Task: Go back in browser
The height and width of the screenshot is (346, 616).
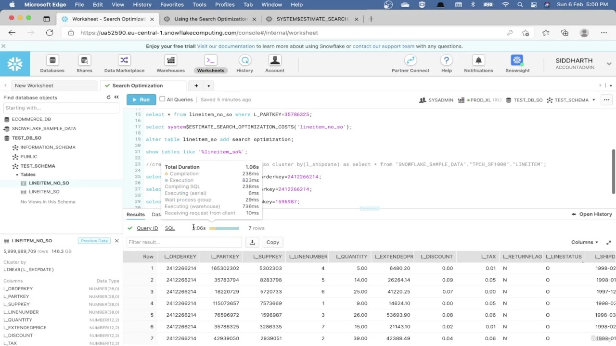Action: click(12, 33)
